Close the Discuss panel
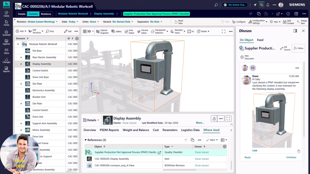310x174 pixels. [x=303, y=31]
